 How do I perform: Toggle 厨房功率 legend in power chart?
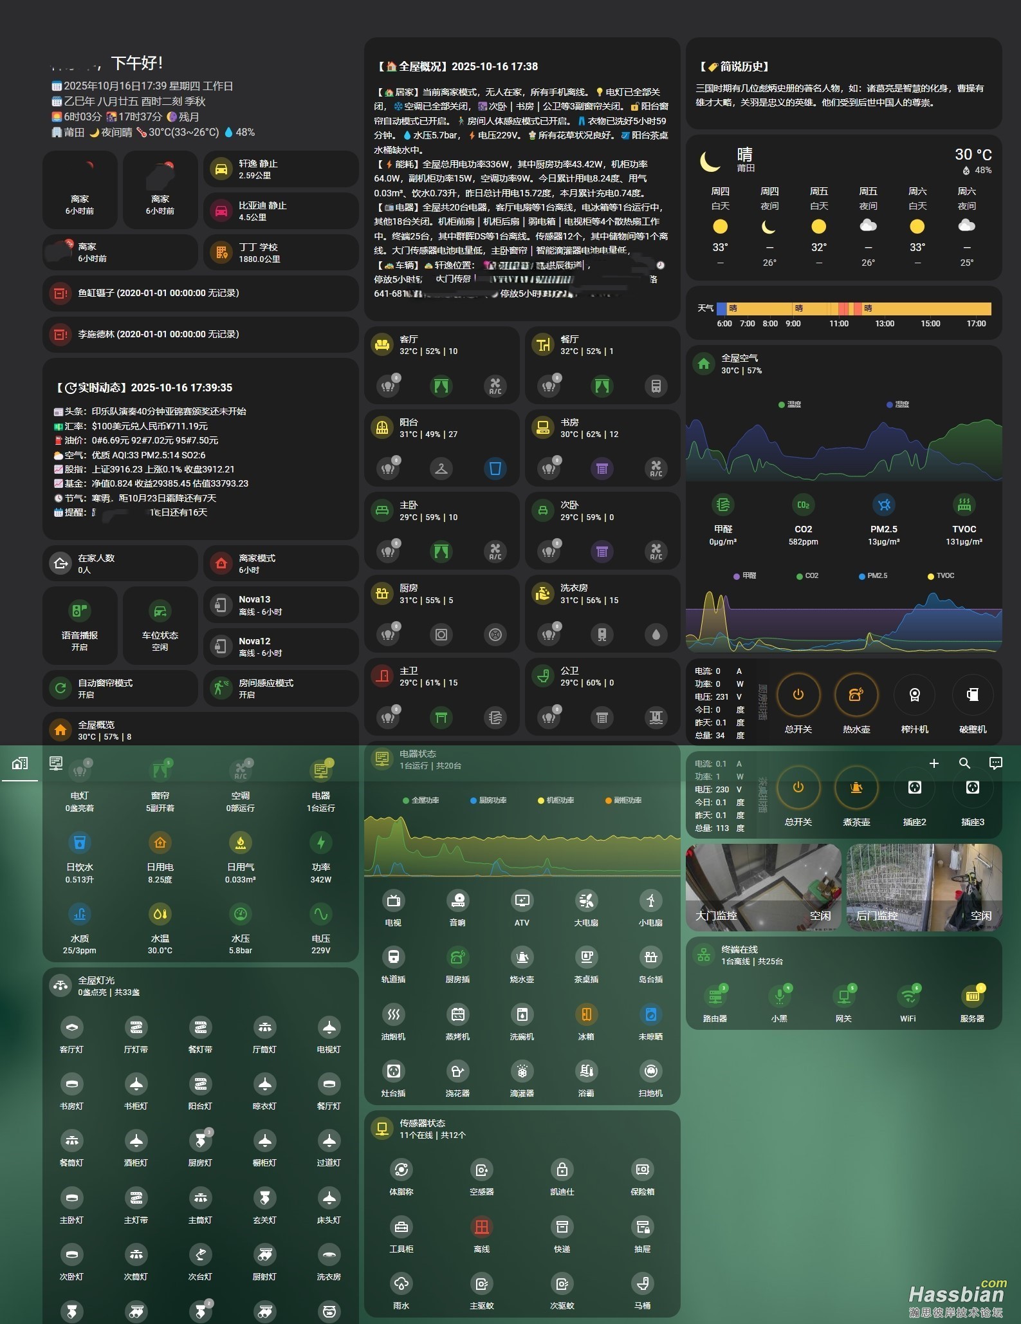(x=488, y=800)
